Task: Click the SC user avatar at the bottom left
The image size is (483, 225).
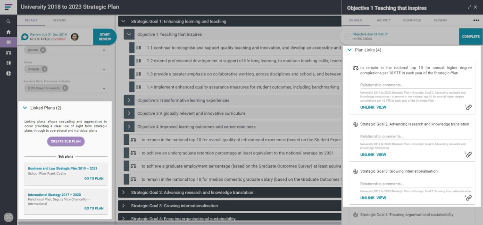Action: pos(8,217)
